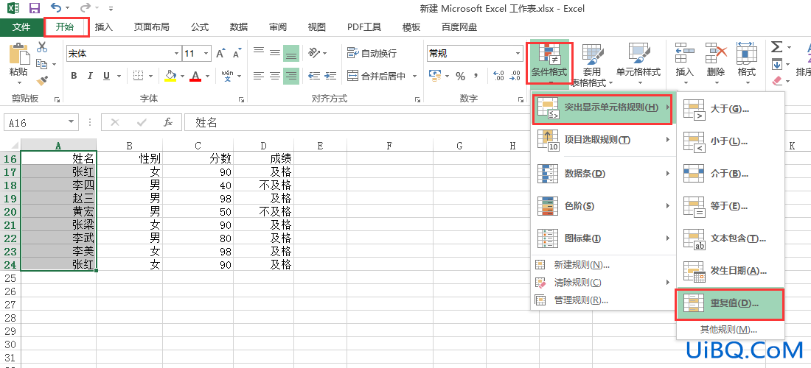Select the Format Painter brush icon

click(42, 80)
